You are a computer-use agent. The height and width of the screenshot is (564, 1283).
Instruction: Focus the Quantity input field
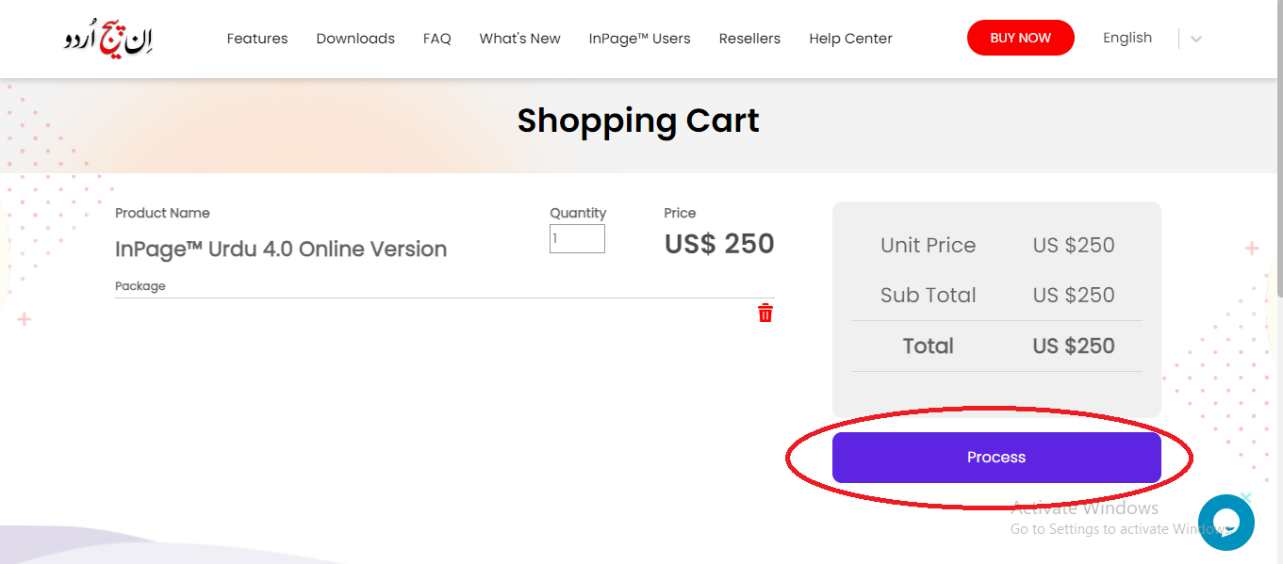(577, 239)
